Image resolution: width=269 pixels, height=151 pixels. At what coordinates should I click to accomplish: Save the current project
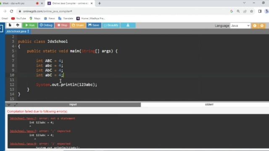point(94,25)
